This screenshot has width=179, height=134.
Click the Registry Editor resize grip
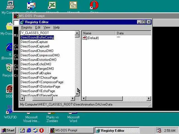(150, 105)
